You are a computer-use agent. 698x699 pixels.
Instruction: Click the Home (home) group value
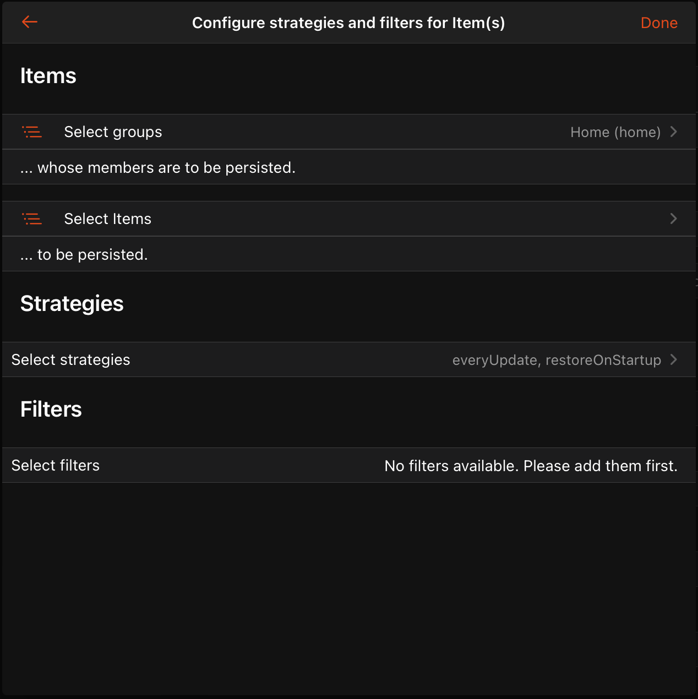click(x=615, y=132)
